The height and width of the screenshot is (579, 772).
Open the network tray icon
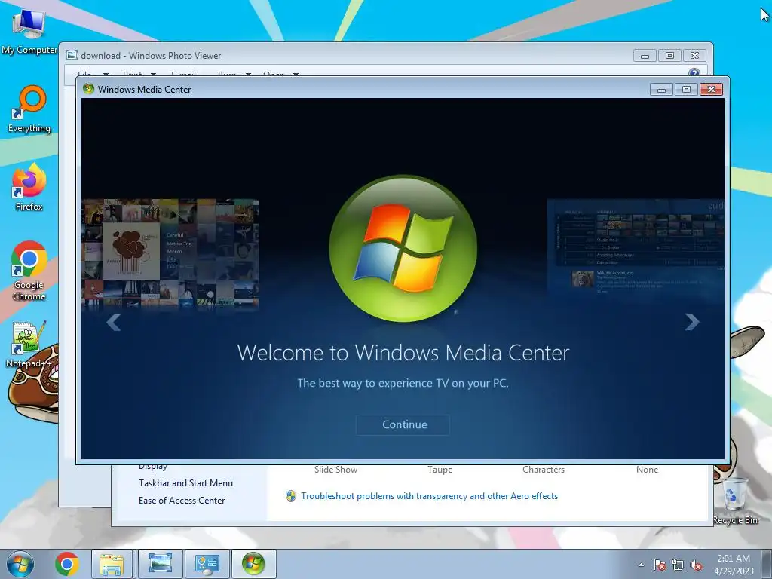pos(678,565)
